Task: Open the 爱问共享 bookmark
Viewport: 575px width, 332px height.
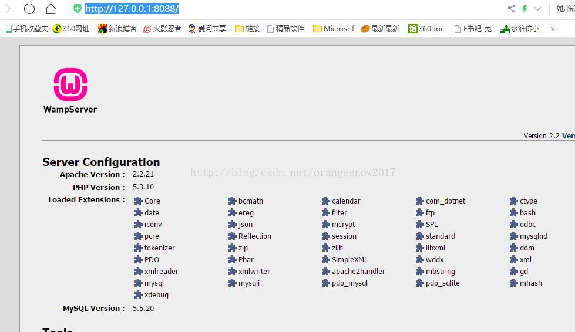Action: (207, 29)
